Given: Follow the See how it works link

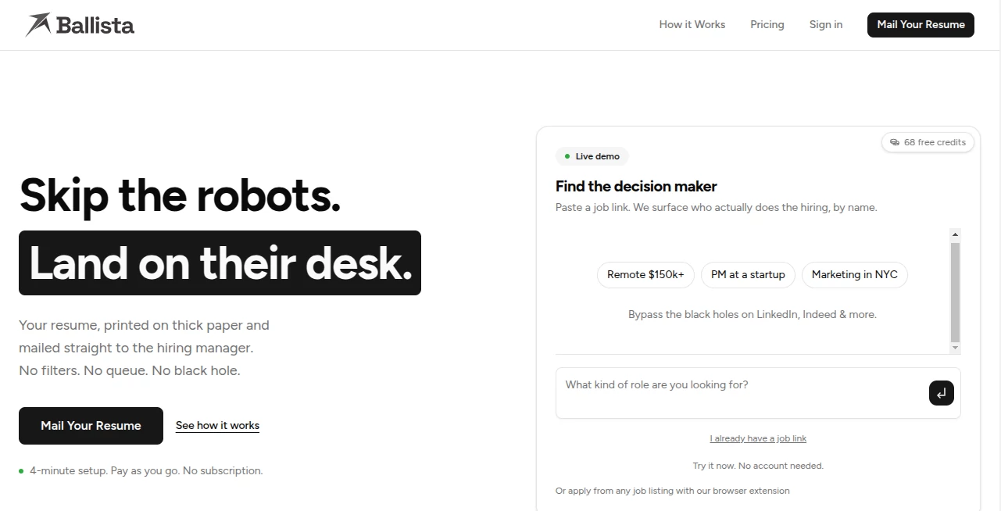Looking at the screenshot, I should coord(217,426).
